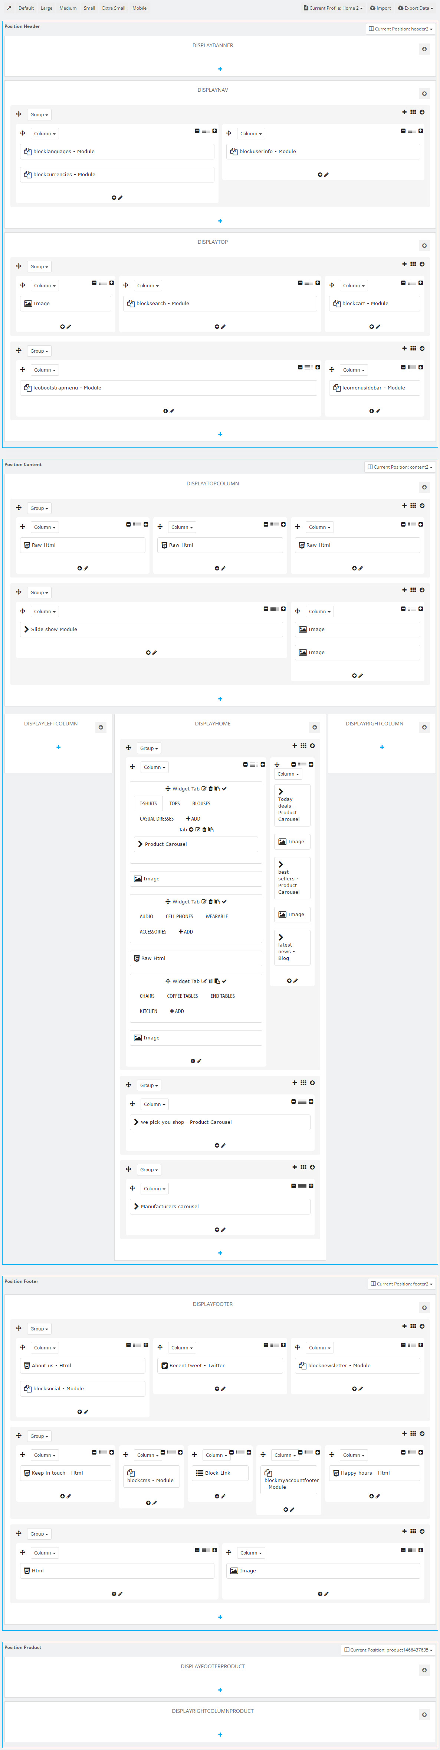Open Column dropdown above blocksearch module
Screen dimensions: 440x1750
(148, 286)
